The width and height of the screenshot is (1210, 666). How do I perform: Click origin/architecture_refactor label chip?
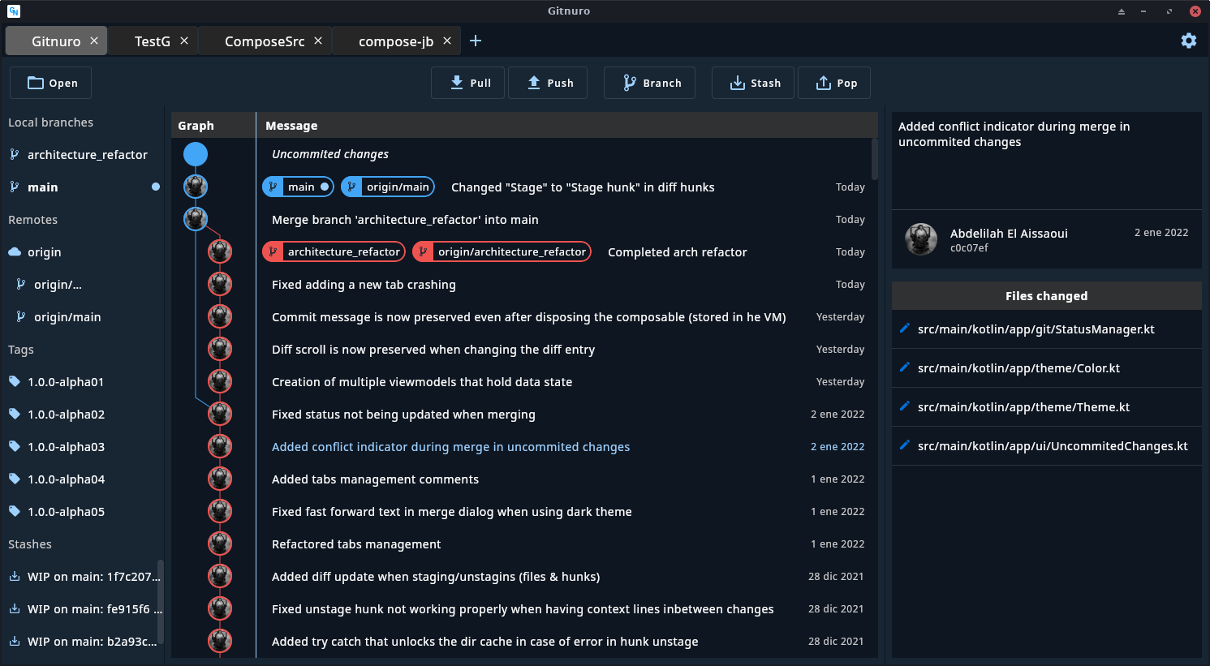(x=502, y=252)
